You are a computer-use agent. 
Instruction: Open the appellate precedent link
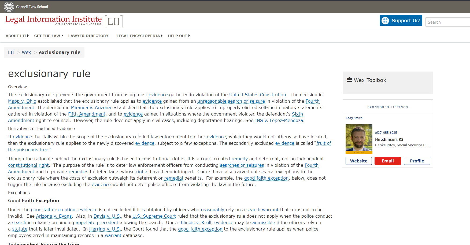click(97, 222)
